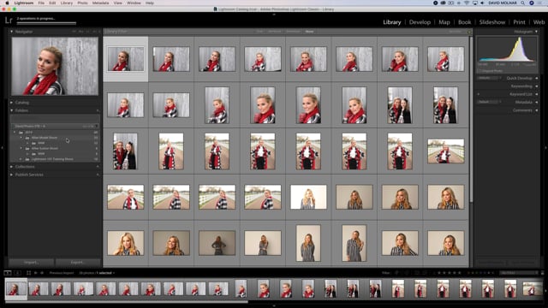Viewport: 548px width, 308px height.
Task: Click the Previous Import source label
Action: [61, 273]
